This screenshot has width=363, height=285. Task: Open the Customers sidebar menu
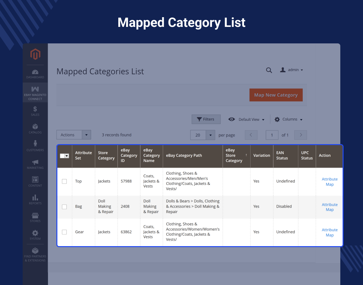tap(35, 146)
